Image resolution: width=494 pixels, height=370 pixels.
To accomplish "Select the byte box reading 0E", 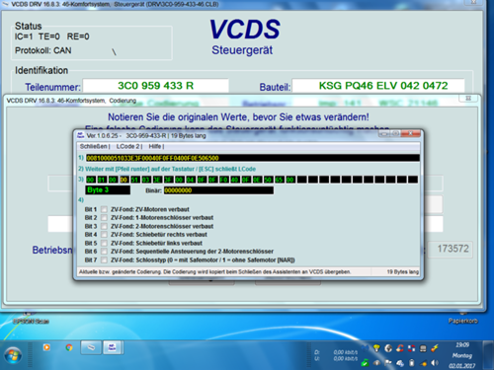I will [257, 180].
